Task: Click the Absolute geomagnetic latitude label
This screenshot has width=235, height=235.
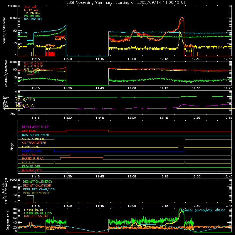Action: [x=203, y=210]
